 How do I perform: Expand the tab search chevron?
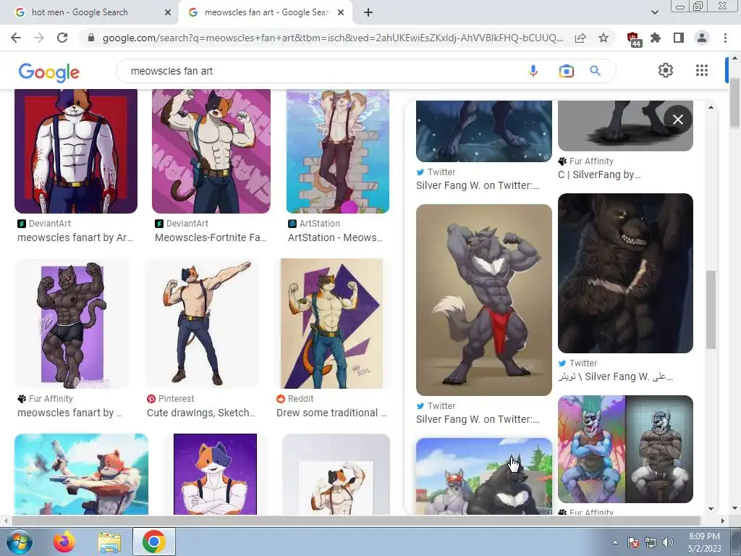(x=654, y=12)
